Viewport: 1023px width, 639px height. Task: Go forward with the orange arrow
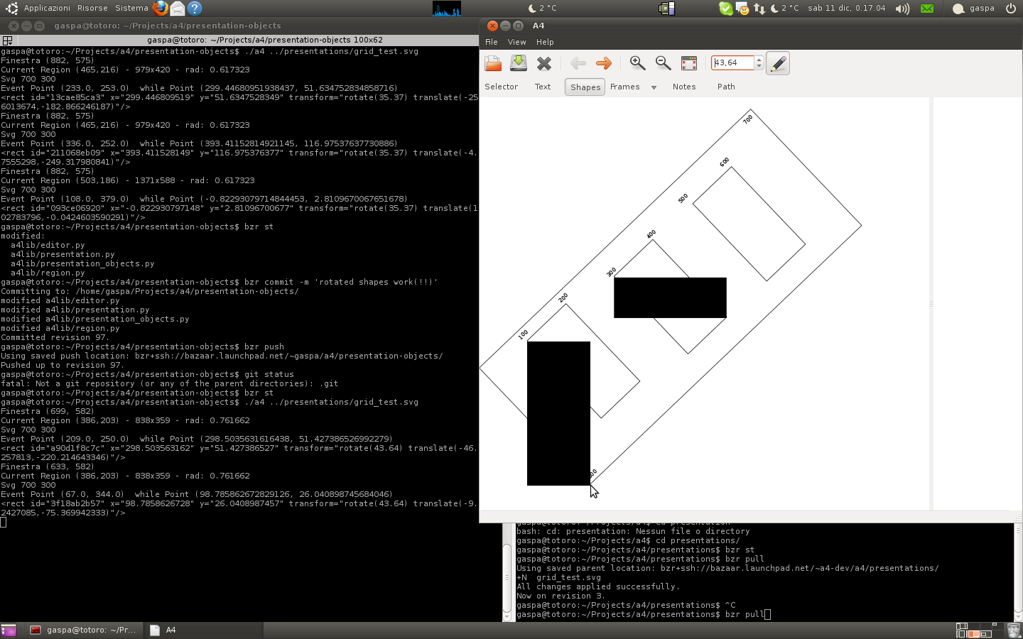(x=604, y=64)
